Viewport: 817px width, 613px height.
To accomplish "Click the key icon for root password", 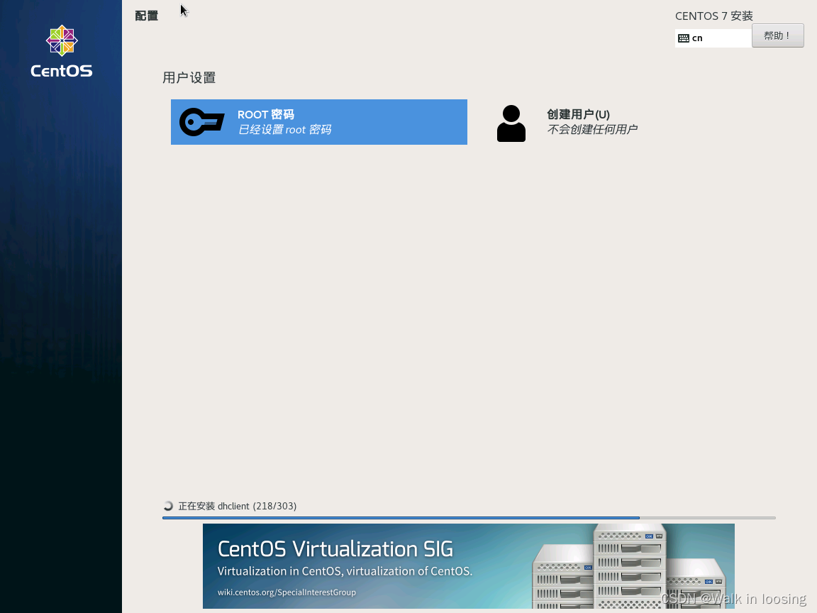I will 202,122.
